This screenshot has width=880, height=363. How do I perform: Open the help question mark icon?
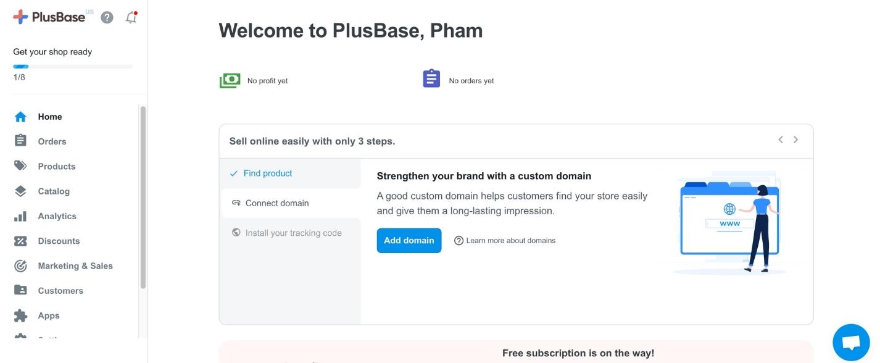pyautogui.click(x=107, y=17)
